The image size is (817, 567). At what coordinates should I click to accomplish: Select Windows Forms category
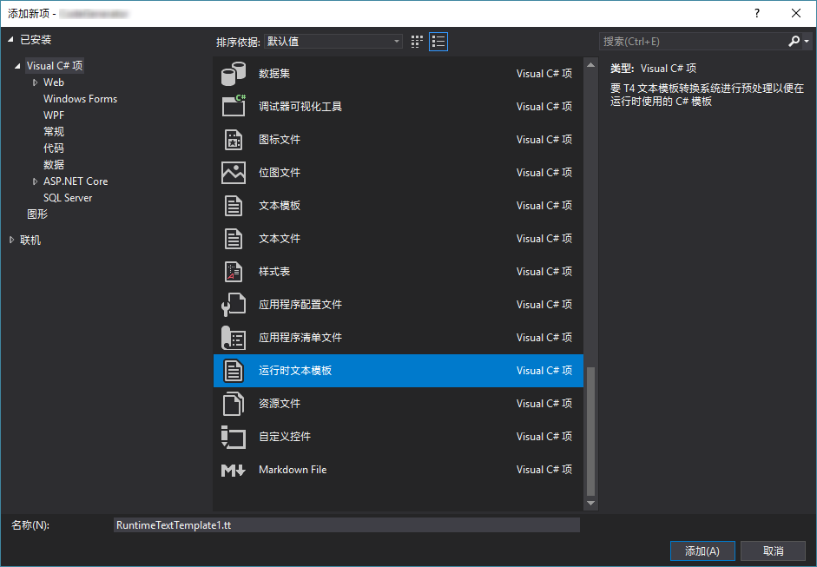tap(80, 99)
